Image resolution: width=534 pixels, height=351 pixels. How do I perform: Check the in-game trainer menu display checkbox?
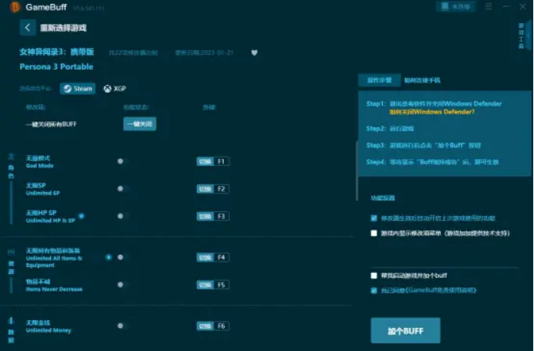tap(374, 232)
